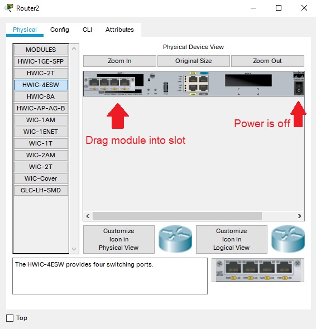Viewport: 316px width, 329px height.
Task: Select the HWIC-1GE-SFP module
Action: pos(41,61)
